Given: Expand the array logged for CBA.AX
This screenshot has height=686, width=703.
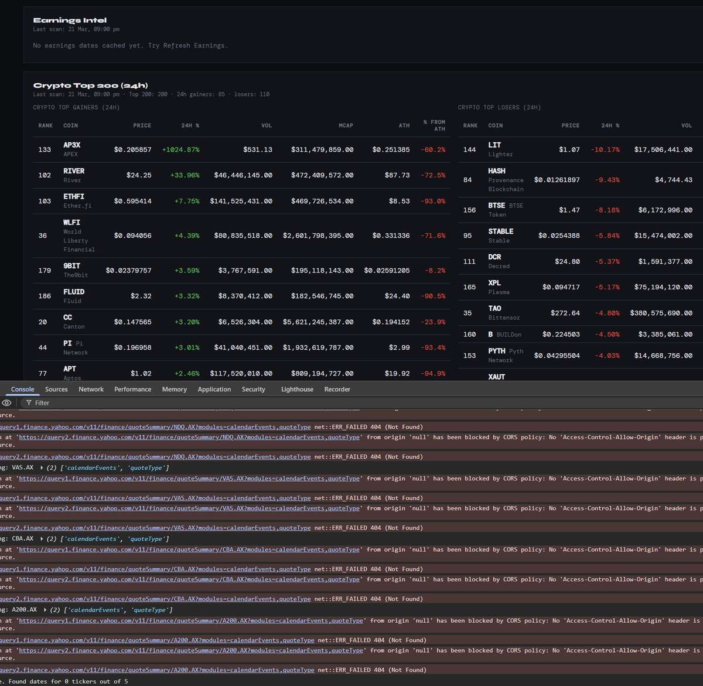Looking at the screenshot, I should coord(42,538).
